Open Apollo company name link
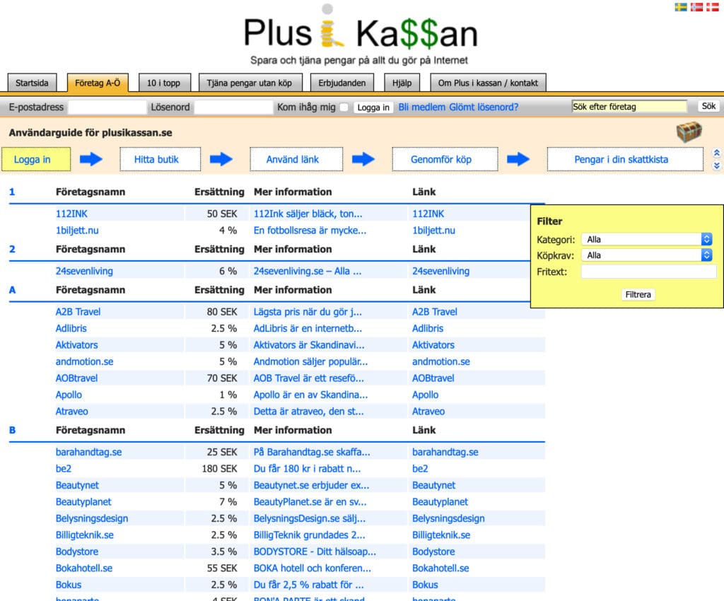 pyautogui.click(x=69, y=395)
